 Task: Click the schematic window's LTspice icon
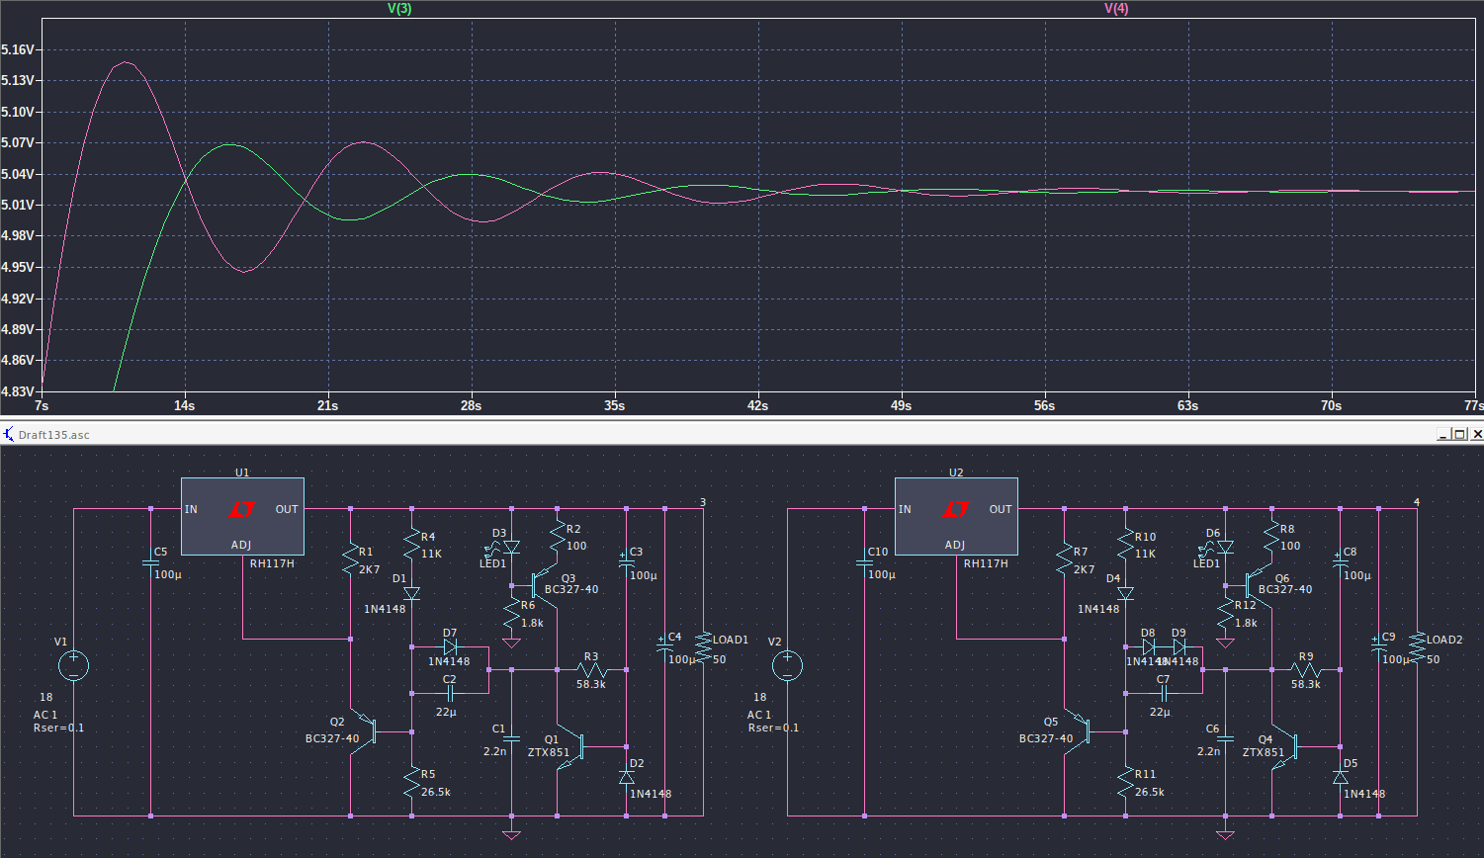pos(9,434)
